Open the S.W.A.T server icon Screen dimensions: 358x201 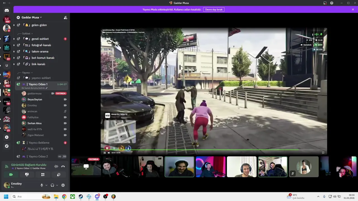[7, 101]
